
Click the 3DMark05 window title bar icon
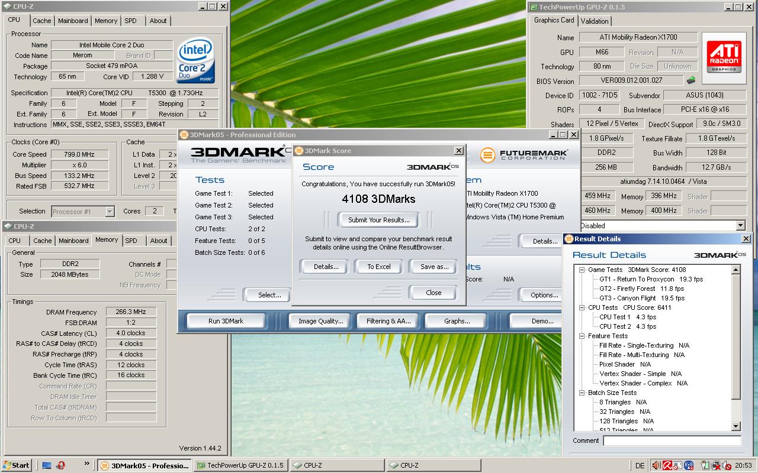pyautogui.click(x=184, y=134)
